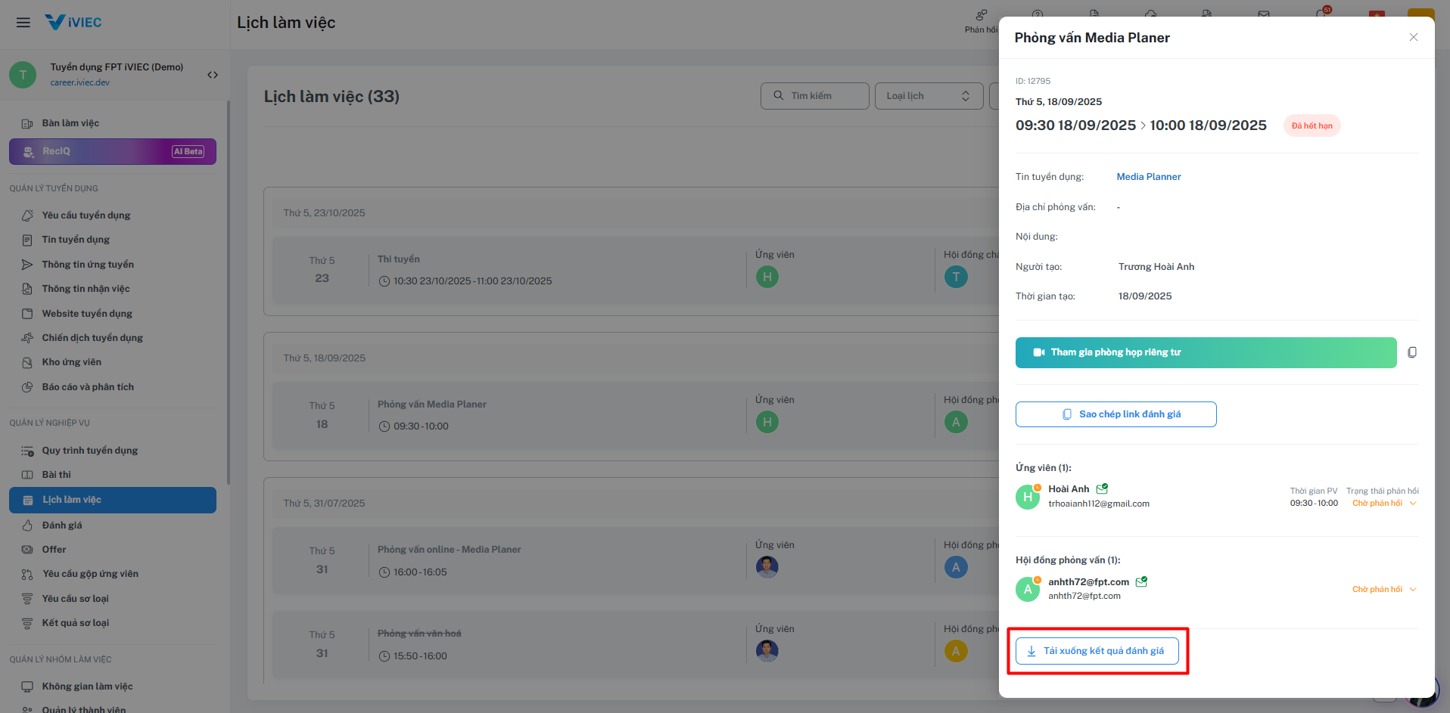Click Tải xuống kết quả đánh giá button
This screenshot has width=1450, height=713.
1097,651
